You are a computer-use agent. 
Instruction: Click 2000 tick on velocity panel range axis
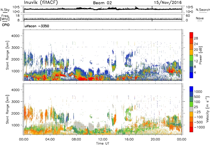tap(15, 113)
